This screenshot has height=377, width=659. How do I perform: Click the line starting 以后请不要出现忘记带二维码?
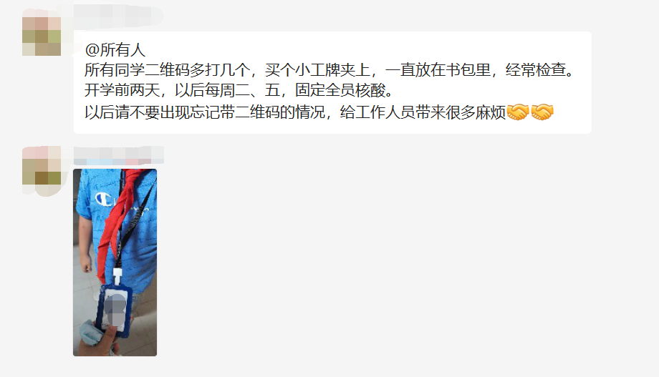[319, 112]
